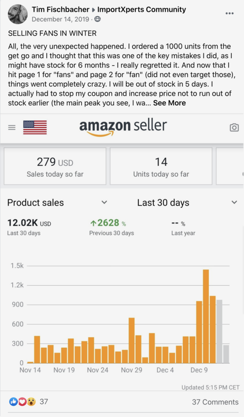Screen dimensions: 244x417
Task: Click the tallest orange sales bar
Action: 206,316
